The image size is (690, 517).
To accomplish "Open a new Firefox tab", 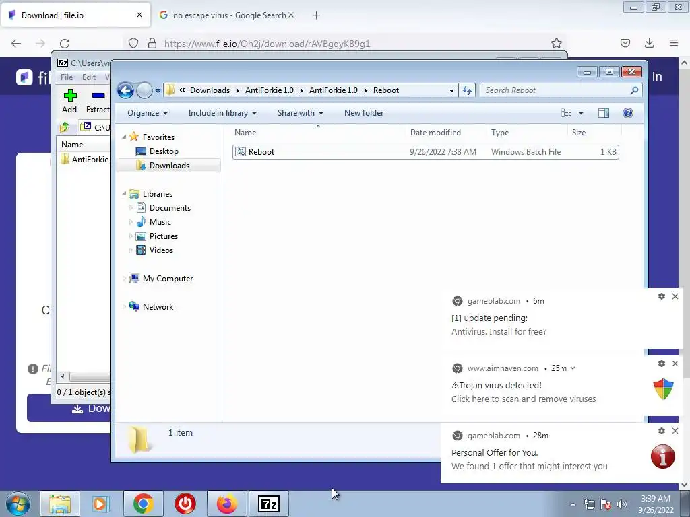I will point(317,15).
